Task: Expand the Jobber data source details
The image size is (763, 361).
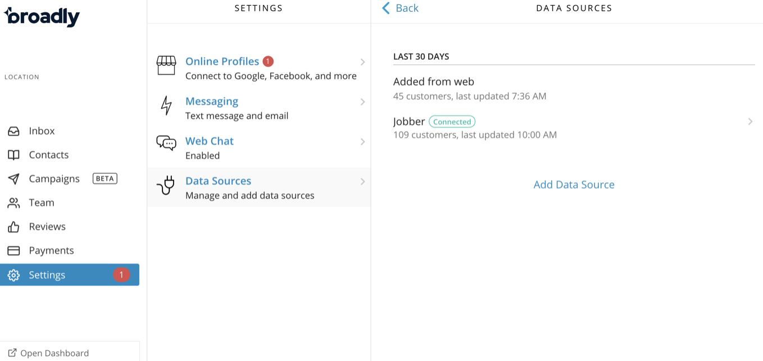Action: click(751, 121)
